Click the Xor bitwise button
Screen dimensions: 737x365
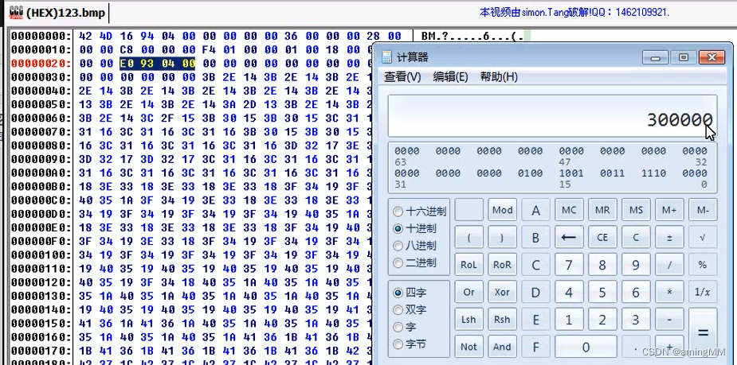[502, 292]
